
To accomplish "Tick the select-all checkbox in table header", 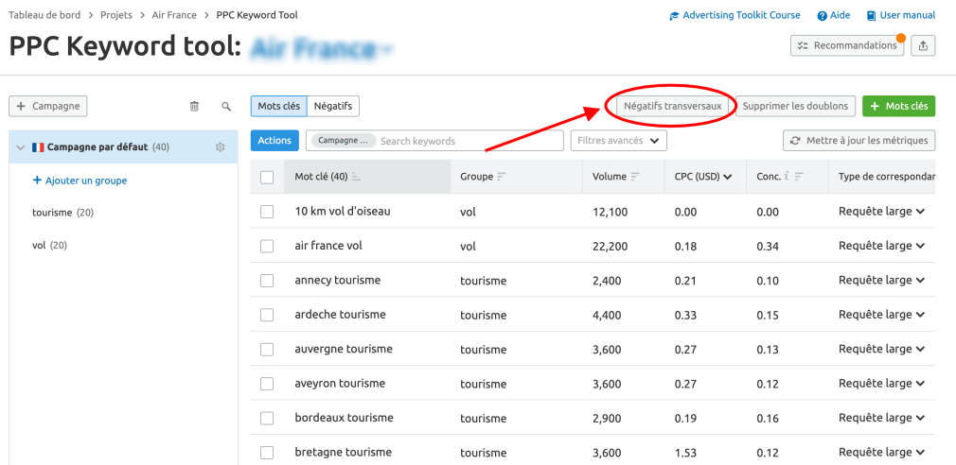I will click(267, 177).
